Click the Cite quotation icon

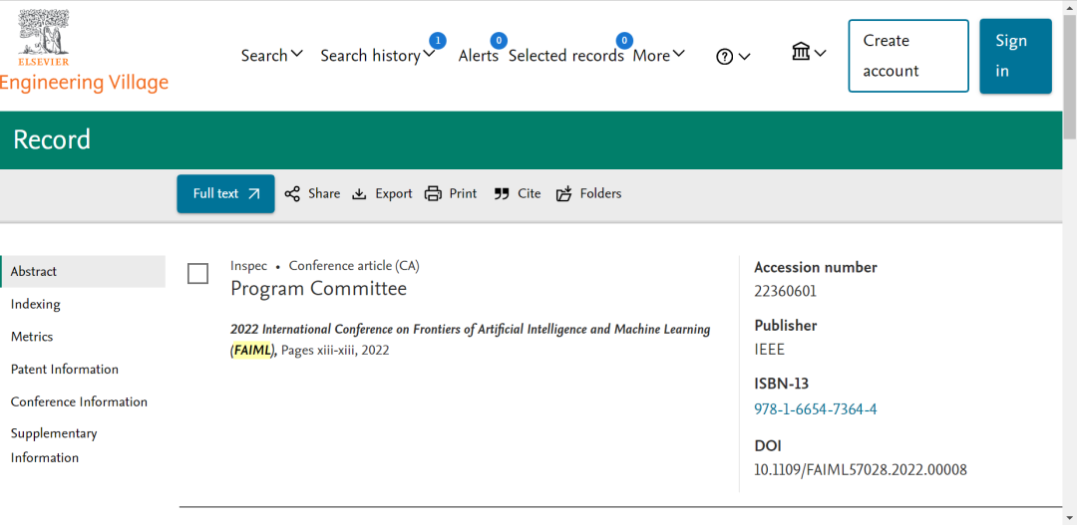[501, 194]
